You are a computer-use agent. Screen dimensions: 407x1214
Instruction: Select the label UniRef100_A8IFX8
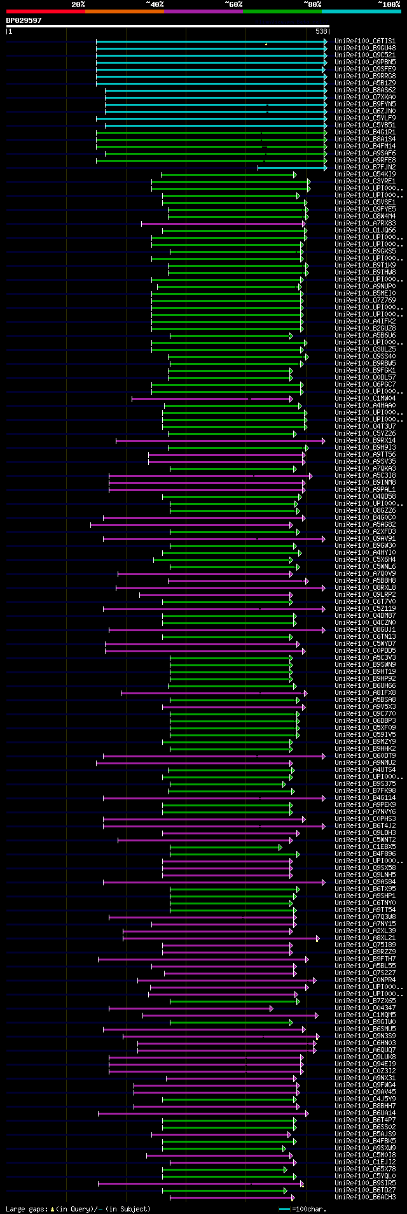click(365, 693)
